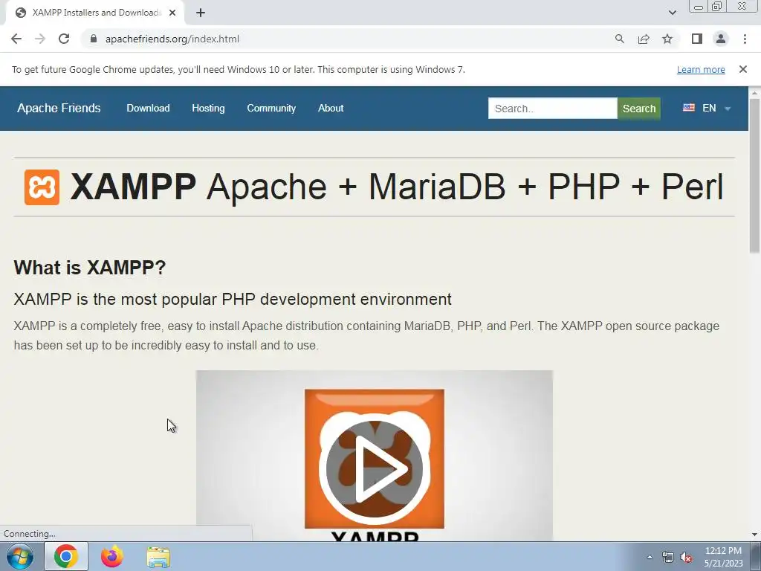Open the About menu item
The image size is (761, 571).
pyautogui.click(x=331, y=109)
